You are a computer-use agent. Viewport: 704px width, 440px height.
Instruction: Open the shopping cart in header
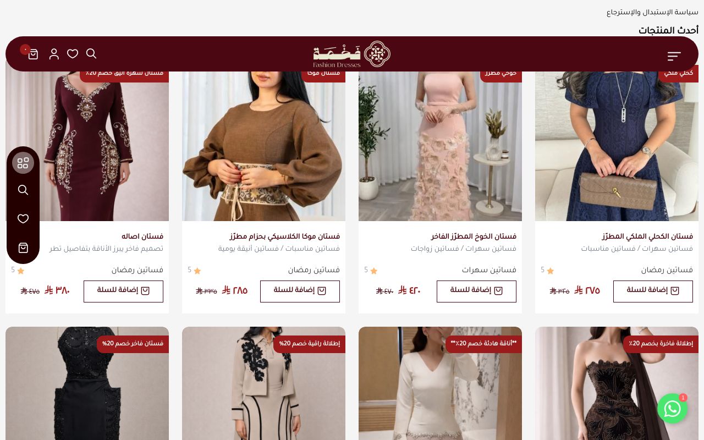[x=33, y=54]
